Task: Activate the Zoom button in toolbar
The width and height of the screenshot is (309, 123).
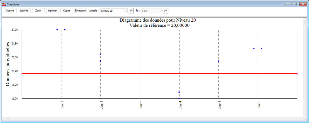Action: (x=38, y=11)
